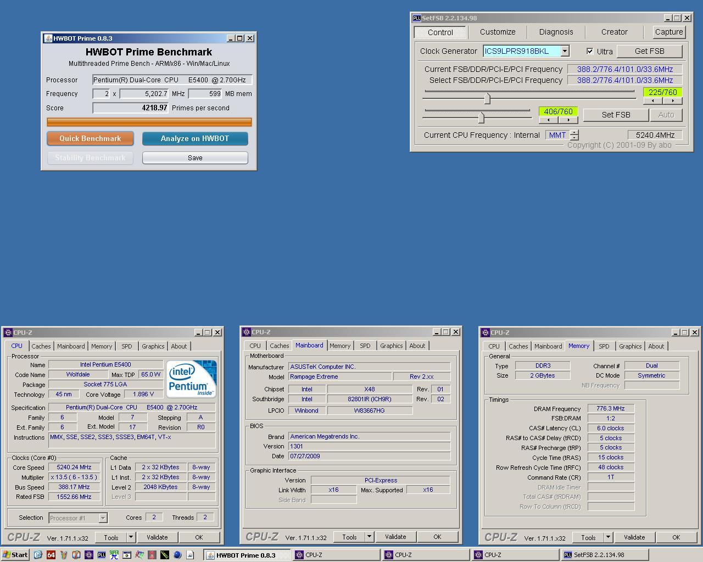Open the CPU-Z purple chip quick launch icon

tap(88, 555)
